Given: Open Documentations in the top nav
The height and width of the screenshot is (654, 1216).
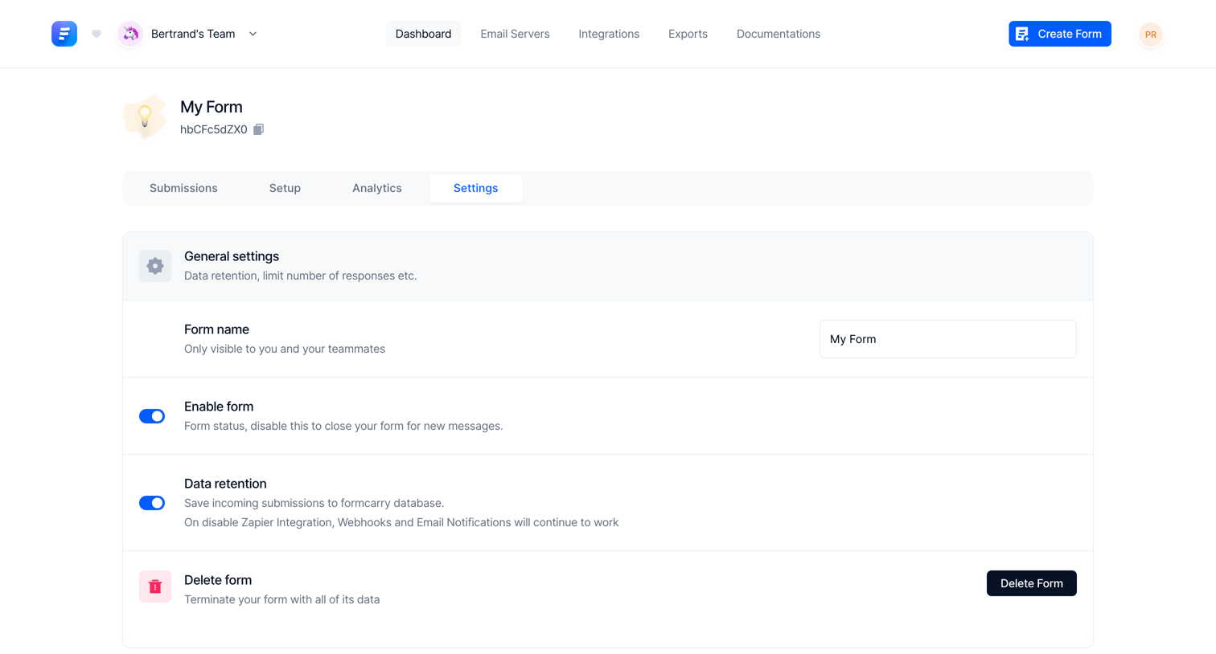Looking at the screenshot, I should click(778, 34).
